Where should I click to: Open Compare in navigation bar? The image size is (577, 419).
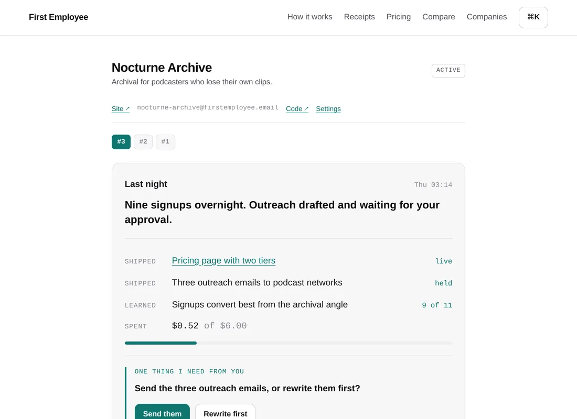pos(439,17)
